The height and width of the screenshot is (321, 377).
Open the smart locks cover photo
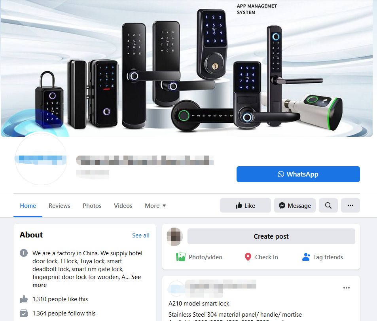pyautogui.click(x=187, y=68)
